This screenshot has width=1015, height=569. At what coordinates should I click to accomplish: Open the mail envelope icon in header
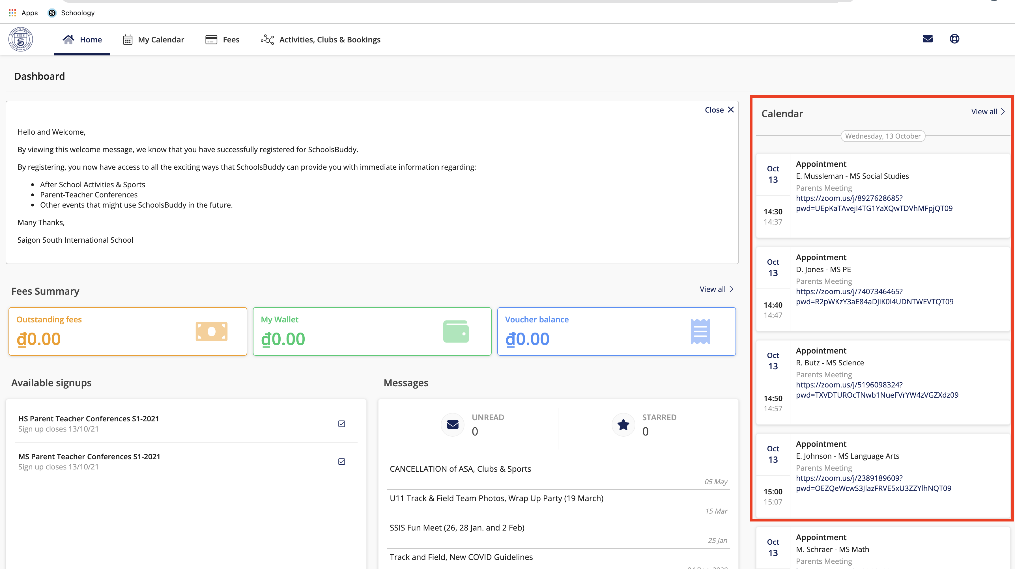pos(928,39)
